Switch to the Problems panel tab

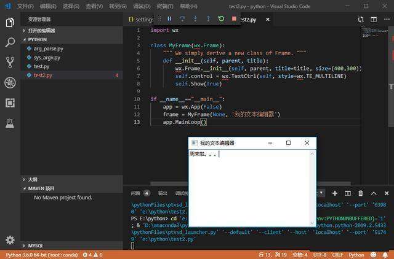[140, 193]
